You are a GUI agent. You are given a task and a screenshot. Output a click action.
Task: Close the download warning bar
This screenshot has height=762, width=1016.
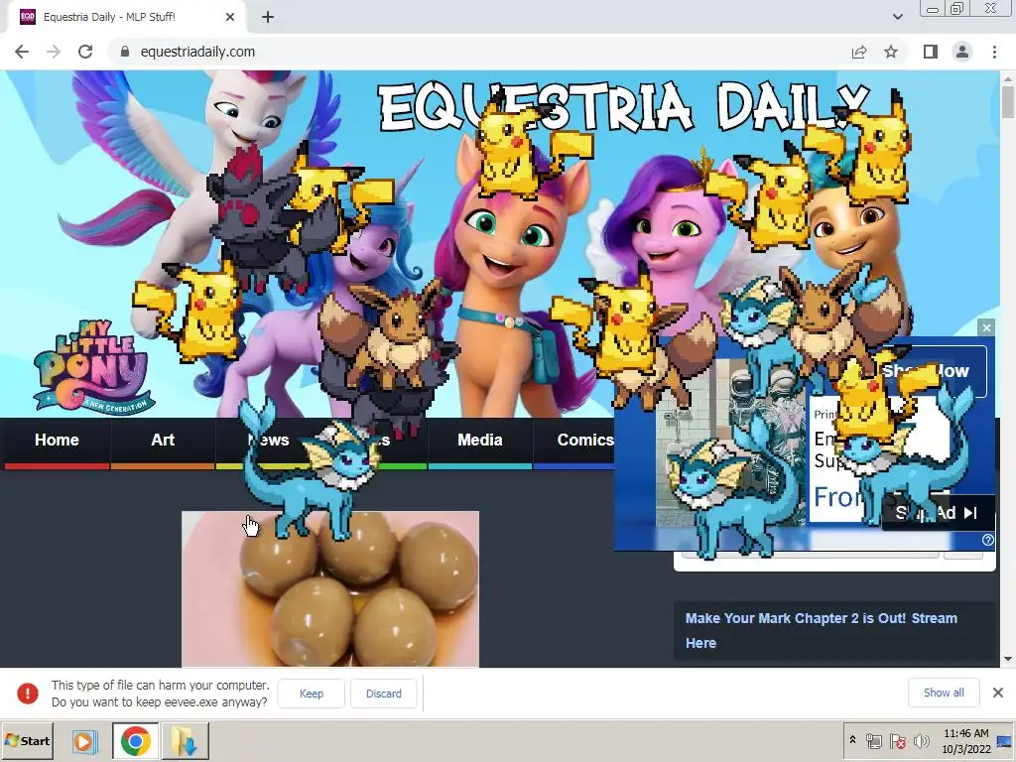[998, 693]
